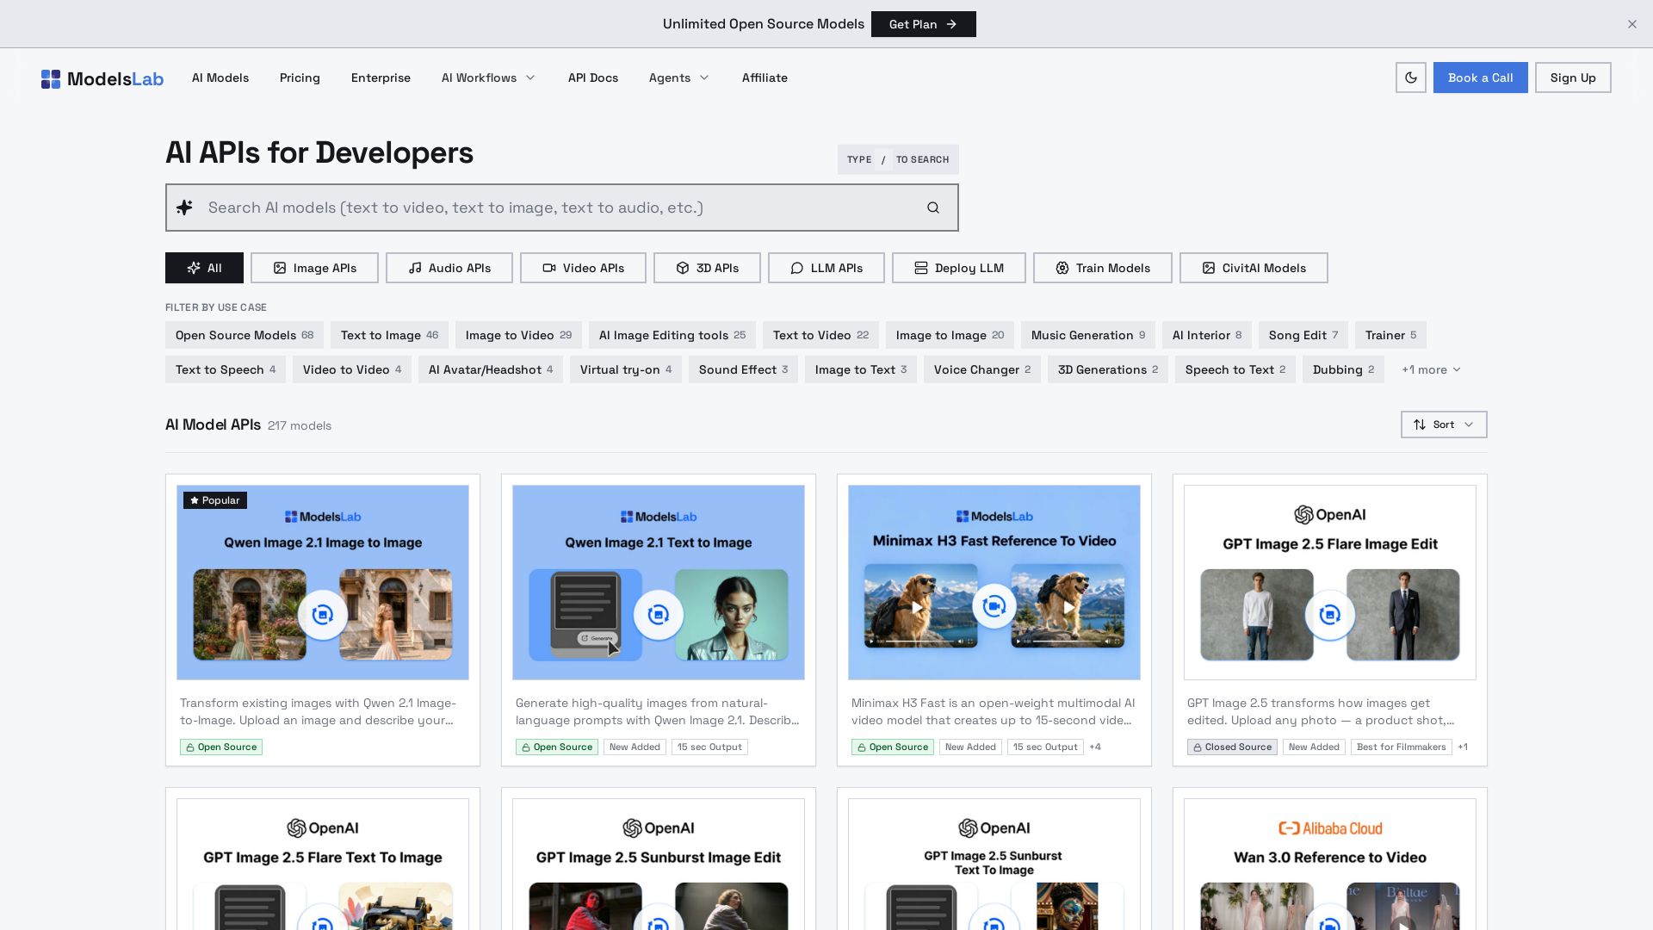The width and height of the screenshot is (1653, 930).
Task: Switch to the Video APIs tab
Action: pyautogui.click(x=583, y=268)
